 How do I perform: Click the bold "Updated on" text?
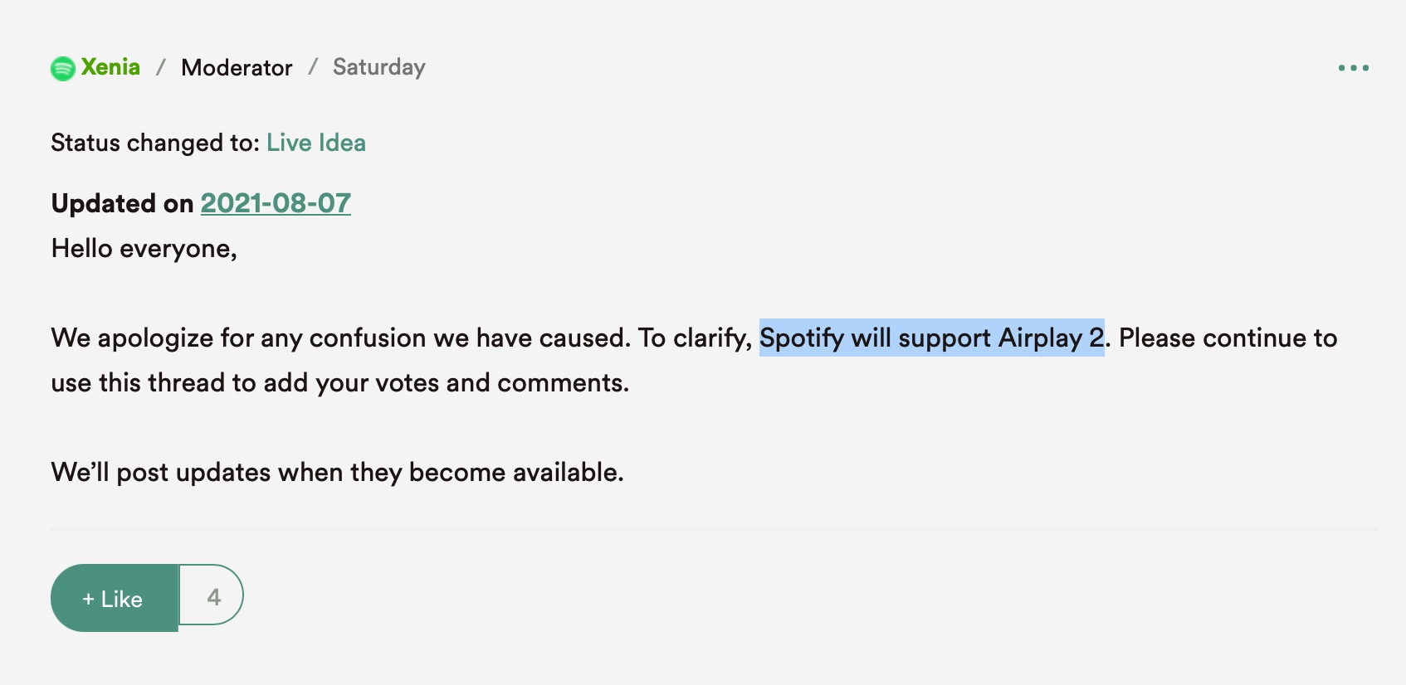pos(122,203)
